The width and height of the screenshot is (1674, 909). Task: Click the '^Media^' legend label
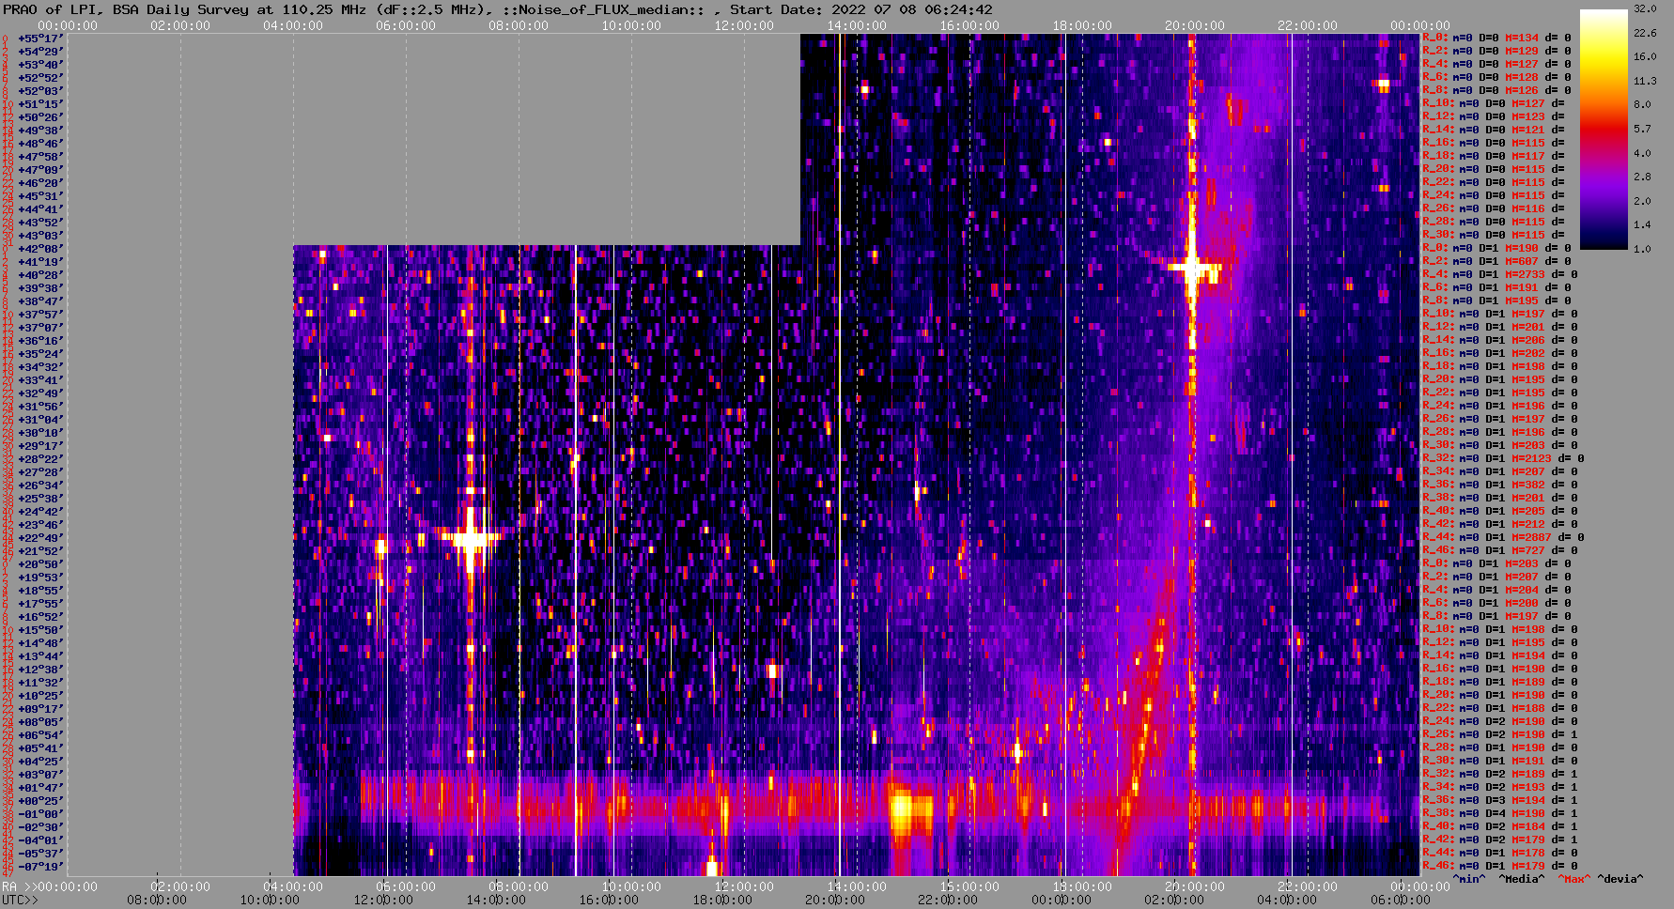coord(1521,879)
